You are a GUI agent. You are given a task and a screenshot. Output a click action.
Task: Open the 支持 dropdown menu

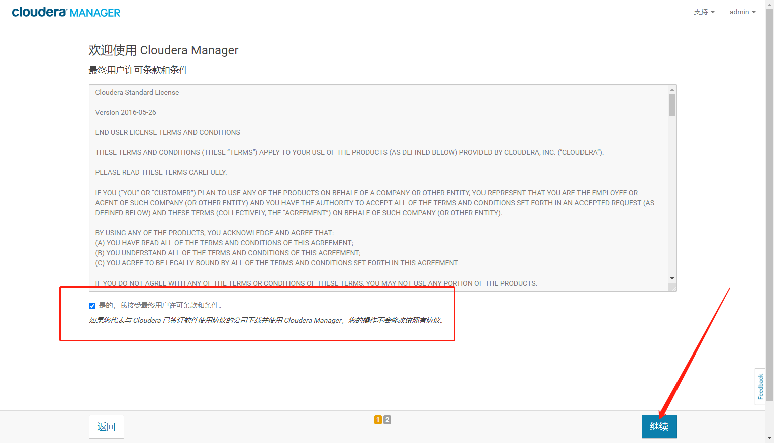[704, 12]
